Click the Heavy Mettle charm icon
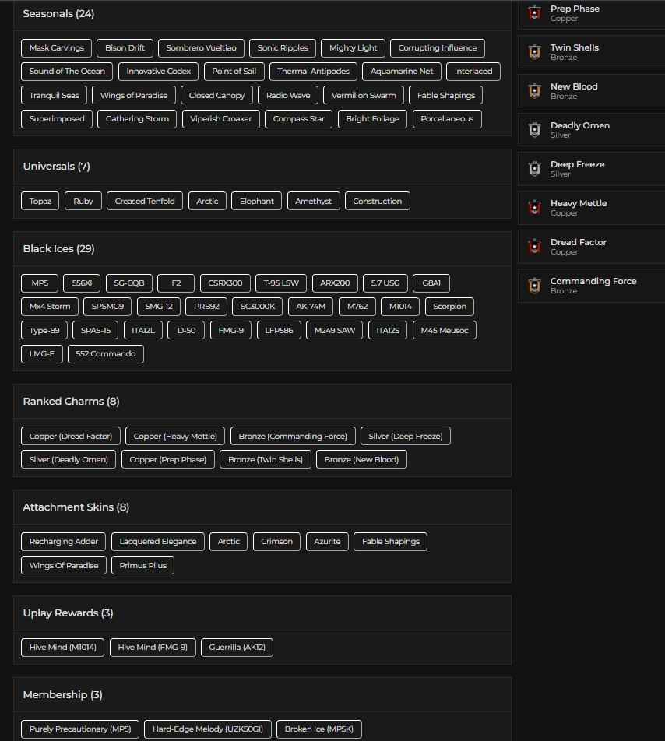This screenshot has height=741, width=665. (534, 208)
